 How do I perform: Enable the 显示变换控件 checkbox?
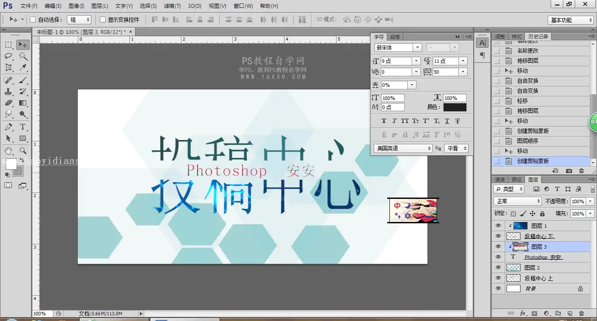103,20
